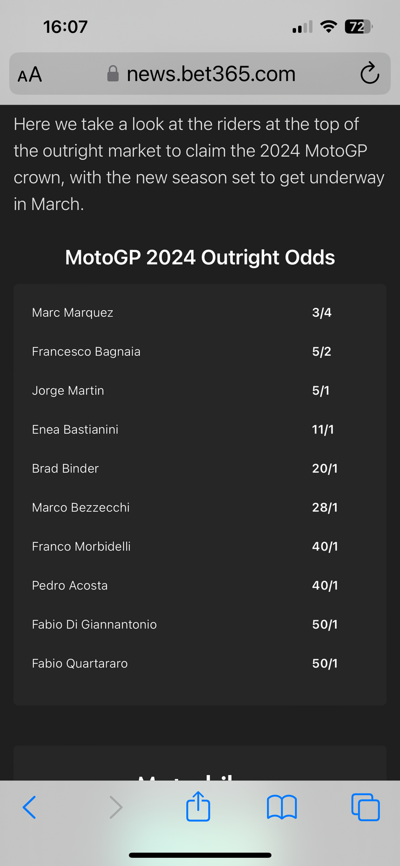Tap the Safari back arrow
Viewport: 400px width, 866px height.
pyautogui.click(x=30, y=807)
